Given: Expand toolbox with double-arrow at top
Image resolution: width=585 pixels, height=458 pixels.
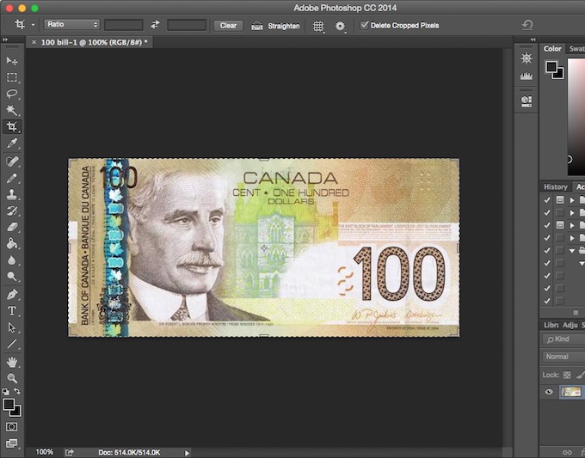Looking at the screenshot, I should pos(5,40).
